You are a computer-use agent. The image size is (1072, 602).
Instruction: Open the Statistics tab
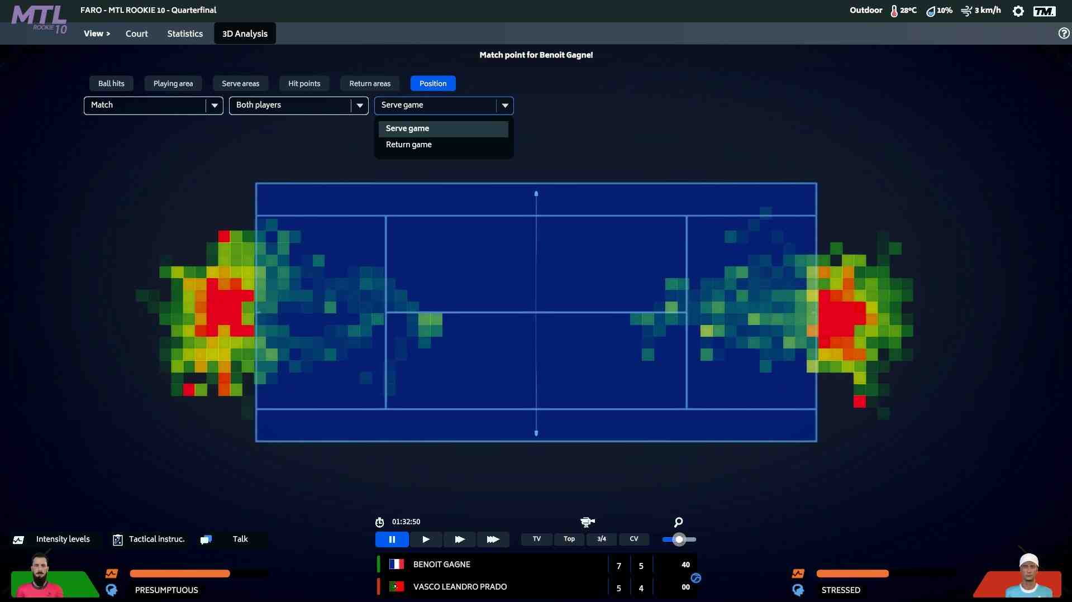[x=185, y=34]
